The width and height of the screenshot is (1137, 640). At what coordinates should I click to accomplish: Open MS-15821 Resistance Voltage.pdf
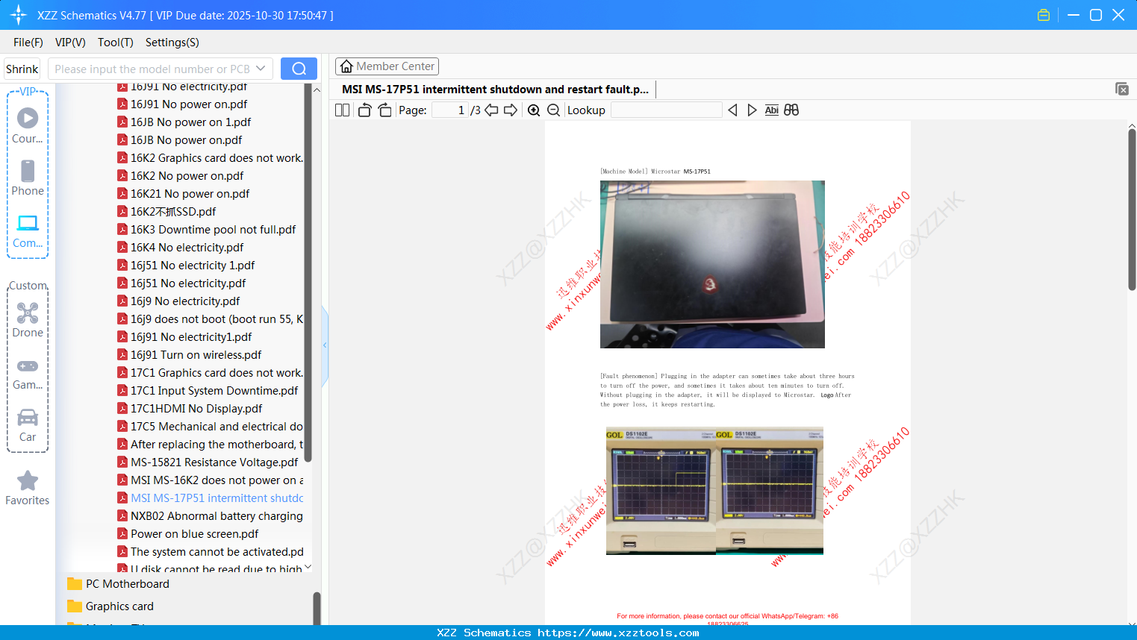[214, 462]
